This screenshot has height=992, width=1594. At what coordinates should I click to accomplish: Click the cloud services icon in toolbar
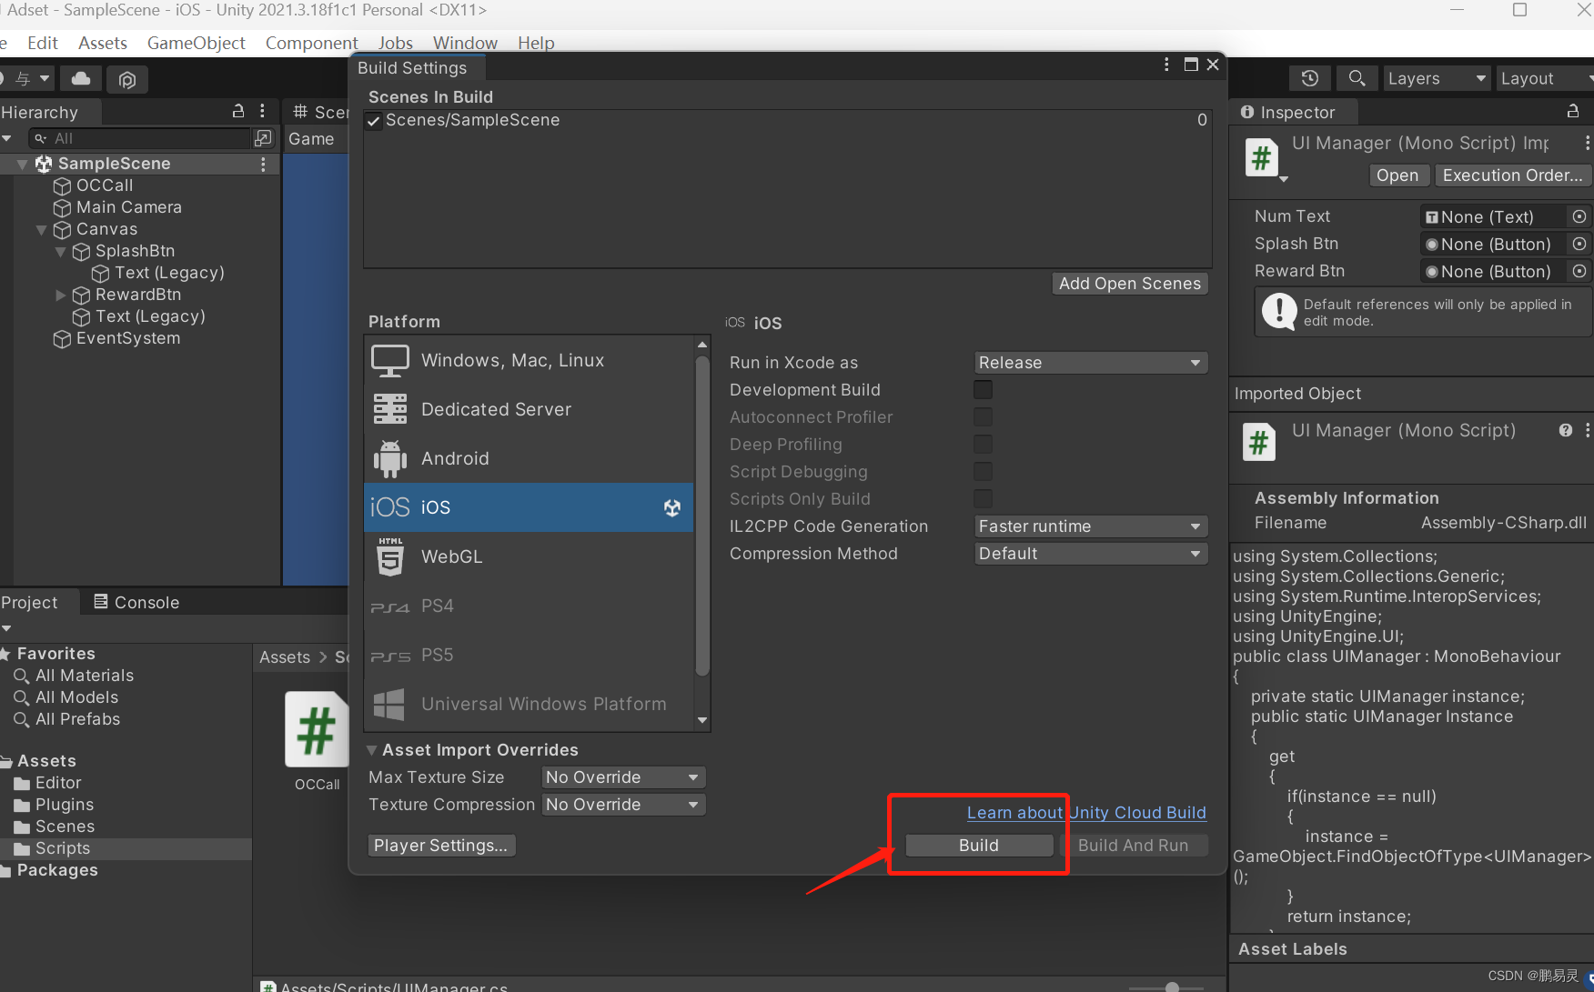(x=81, y=79)
